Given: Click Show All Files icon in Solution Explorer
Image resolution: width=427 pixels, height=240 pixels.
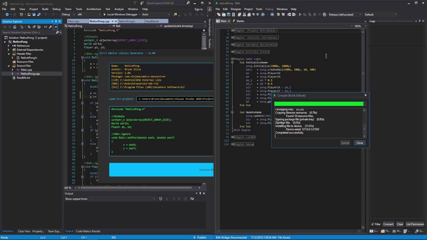Looking at the screenshot, I should 39,27.
